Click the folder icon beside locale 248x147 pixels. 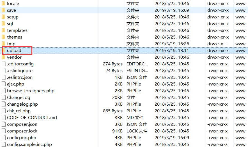click(x=3, y=3)
